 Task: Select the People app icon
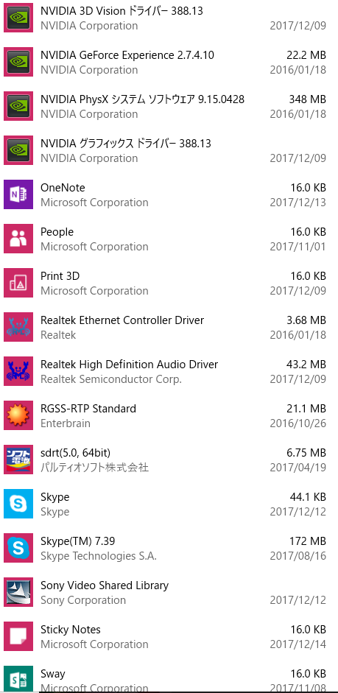click(x=18, y=239)
